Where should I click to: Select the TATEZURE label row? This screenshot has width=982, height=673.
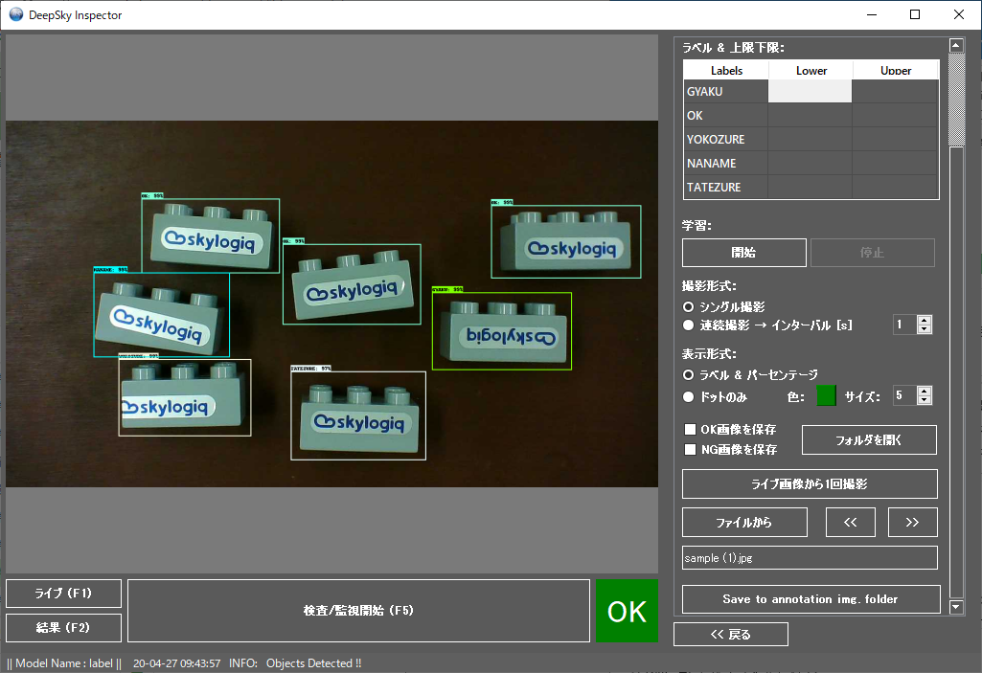[x=726, y=187]
